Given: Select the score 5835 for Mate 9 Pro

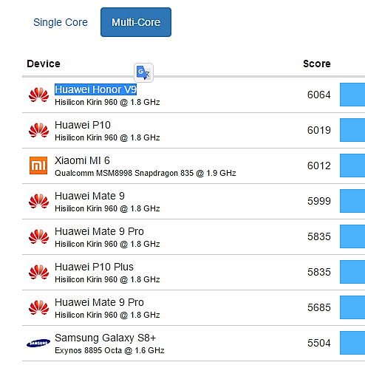Looking at the screenshot, I should coord(319,236).
